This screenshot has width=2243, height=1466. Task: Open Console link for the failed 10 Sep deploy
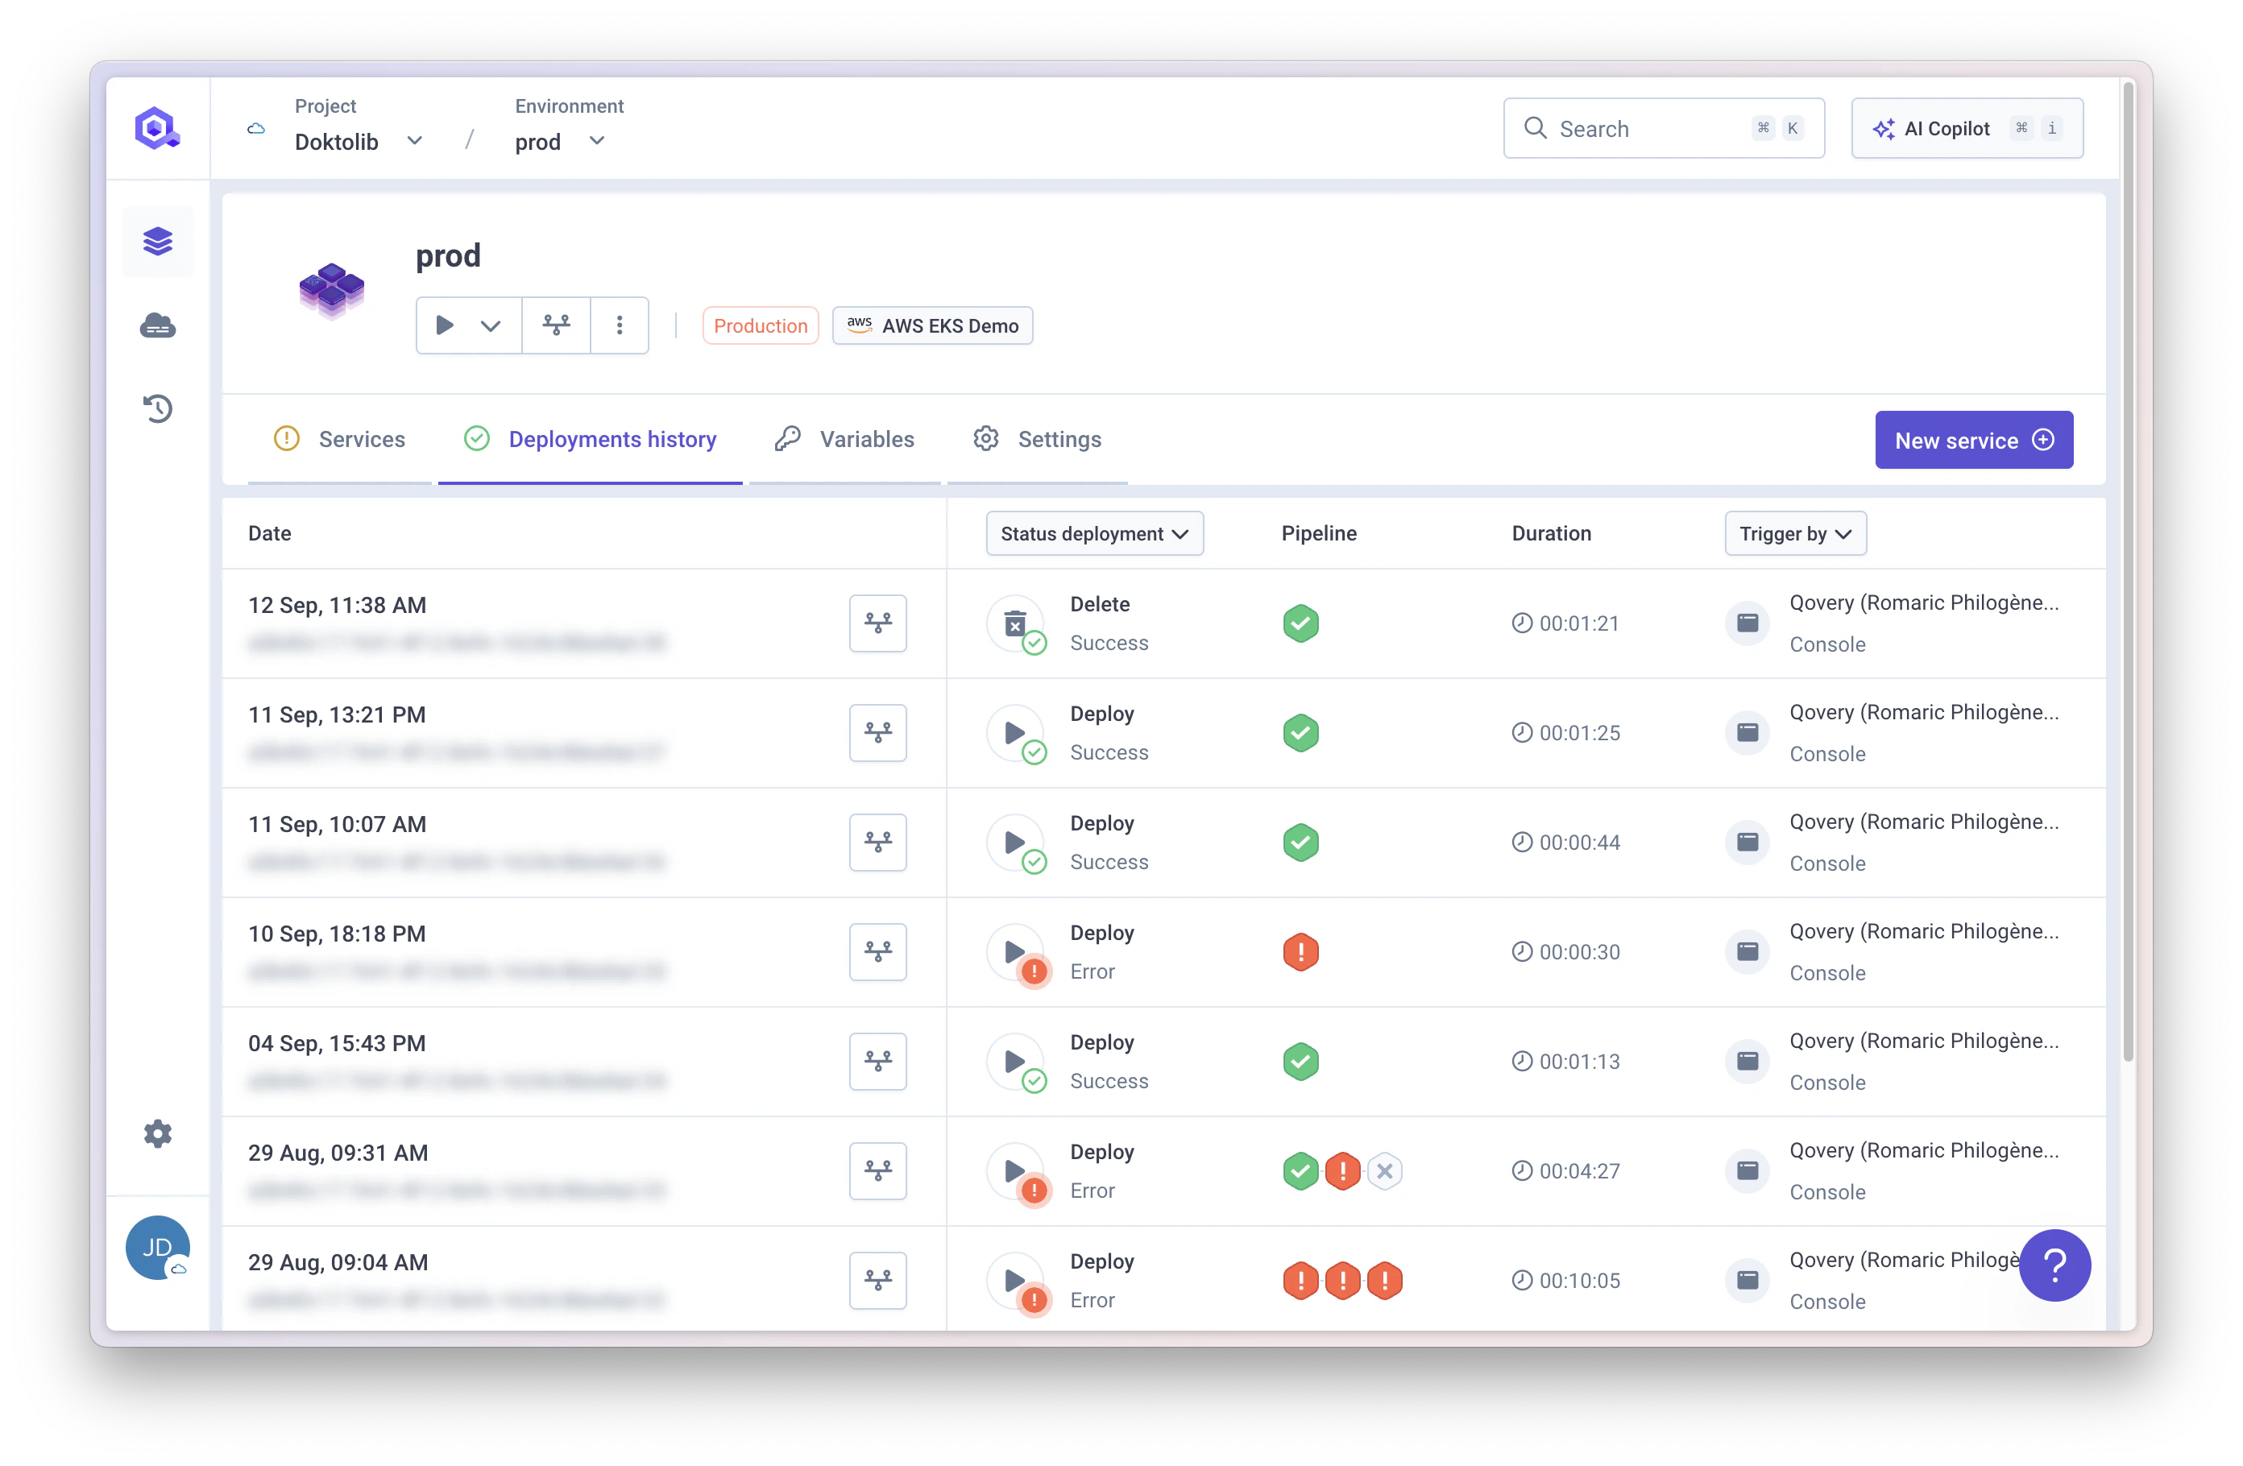click(x=1827, y=972)
